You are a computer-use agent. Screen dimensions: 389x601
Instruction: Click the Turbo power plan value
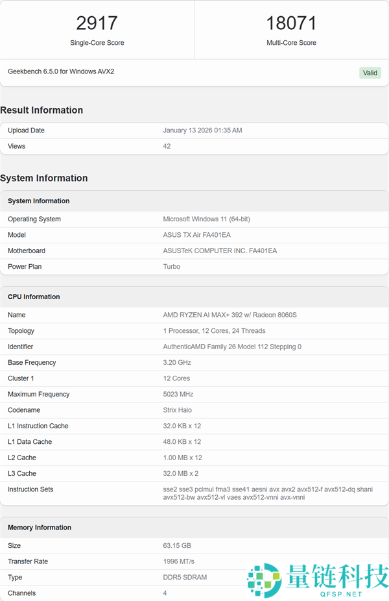172,267
